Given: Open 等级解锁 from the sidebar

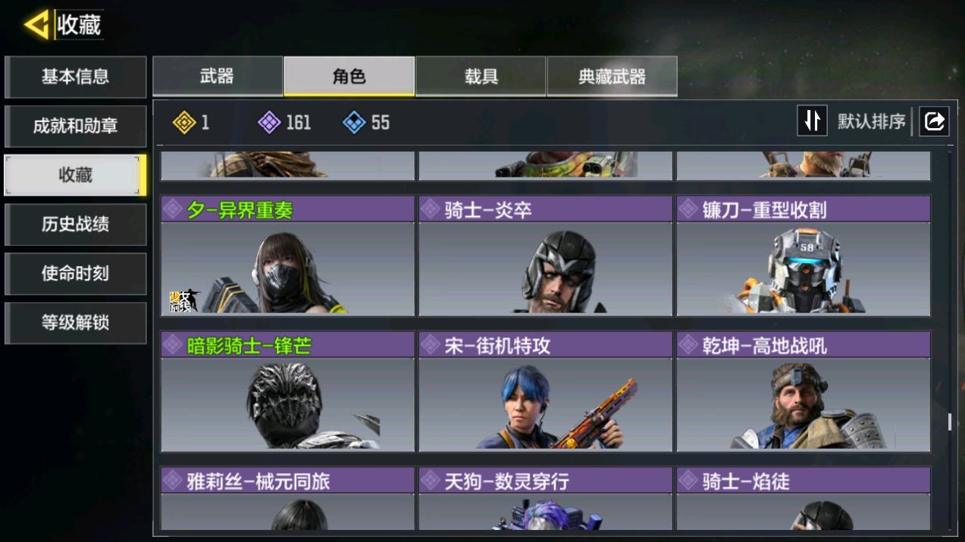Looking at the screenshot, I should tap(75, 323).
